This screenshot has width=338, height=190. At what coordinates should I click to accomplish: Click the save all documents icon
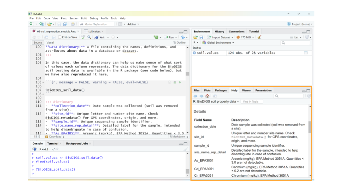pos(65,24)
